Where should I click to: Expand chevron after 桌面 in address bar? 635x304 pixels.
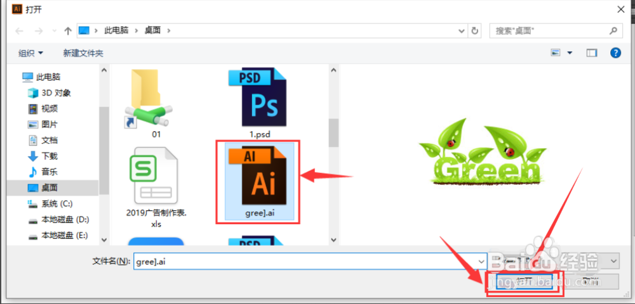168,31
